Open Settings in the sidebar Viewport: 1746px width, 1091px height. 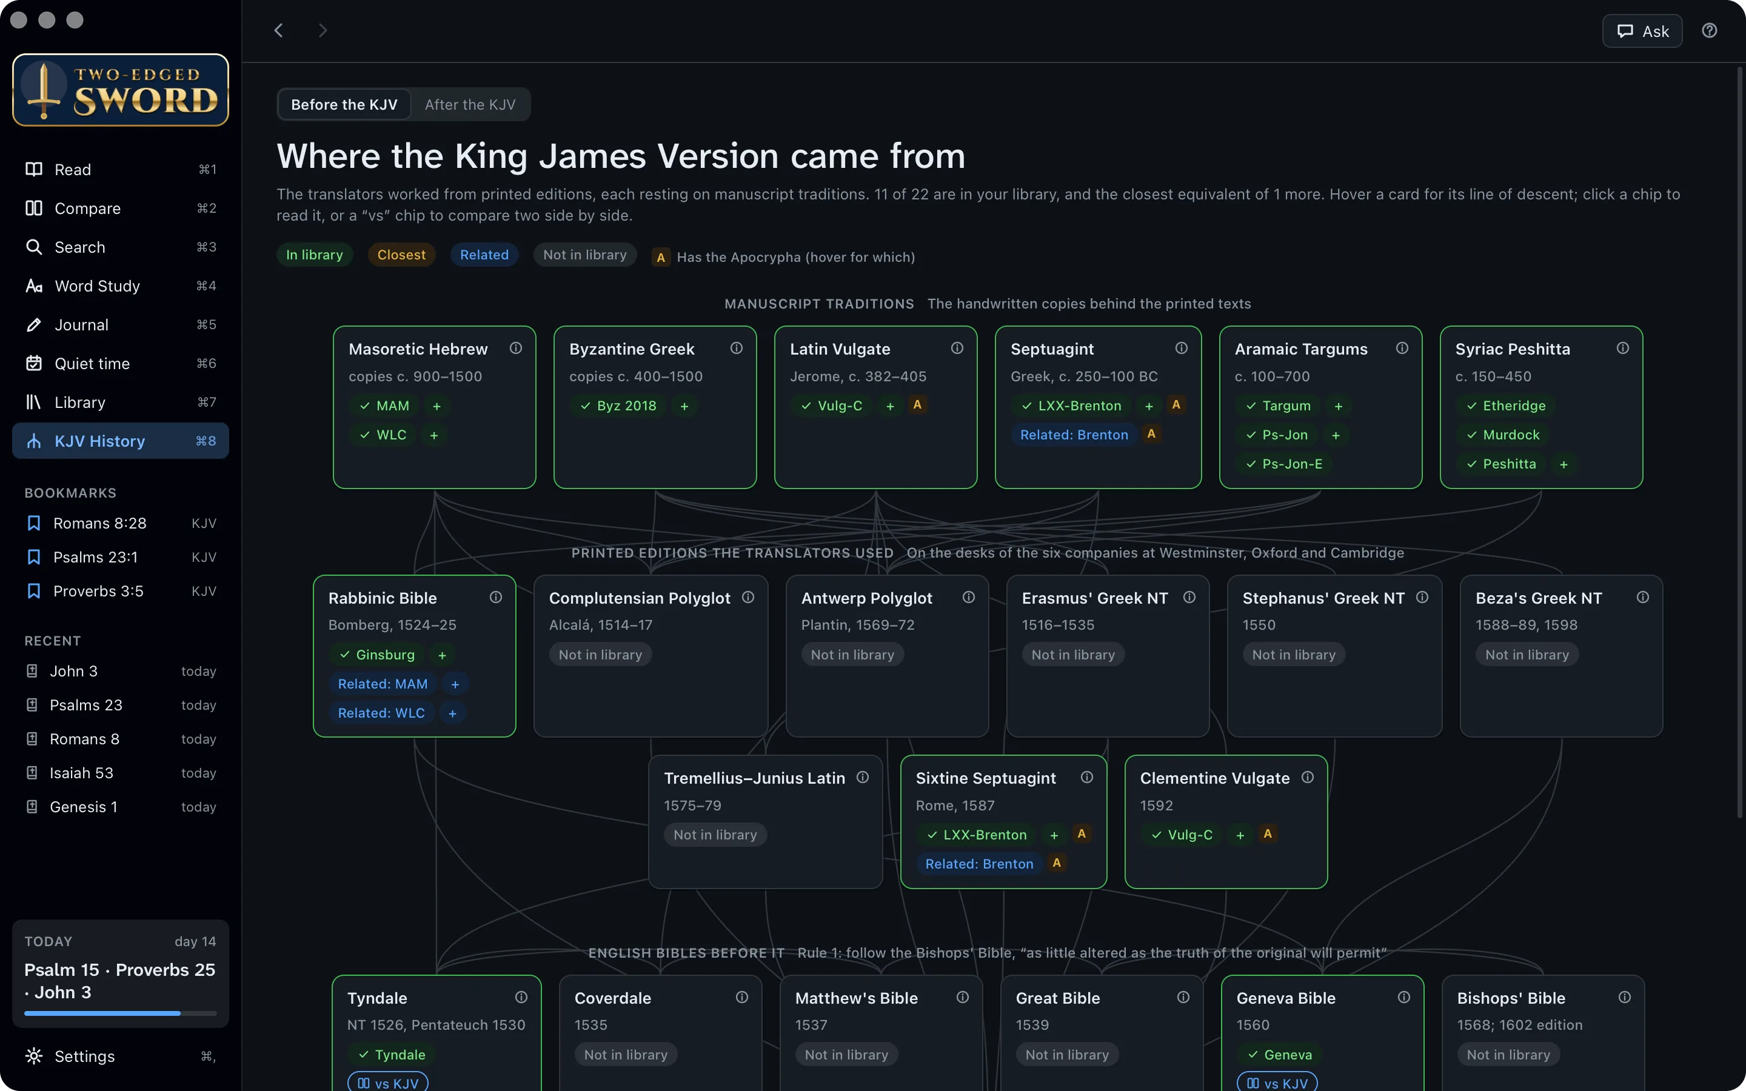121,1056
